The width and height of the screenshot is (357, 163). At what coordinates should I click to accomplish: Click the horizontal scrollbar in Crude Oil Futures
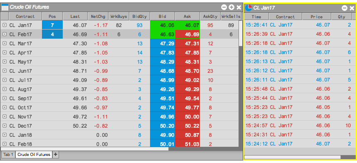coord(85,149)
